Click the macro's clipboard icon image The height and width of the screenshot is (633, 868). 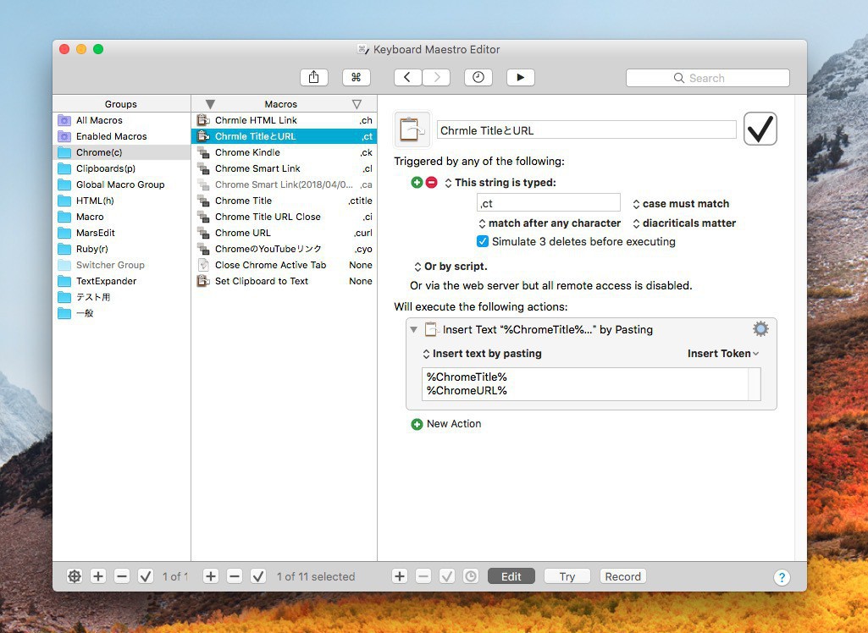(x=412, y=129)
